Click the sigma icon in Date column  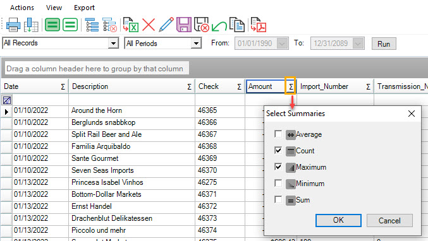[63, 86]
